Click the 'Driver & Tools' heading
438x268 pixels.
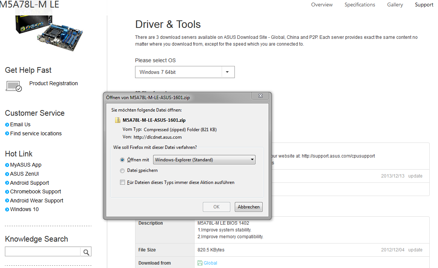(168, 25)
